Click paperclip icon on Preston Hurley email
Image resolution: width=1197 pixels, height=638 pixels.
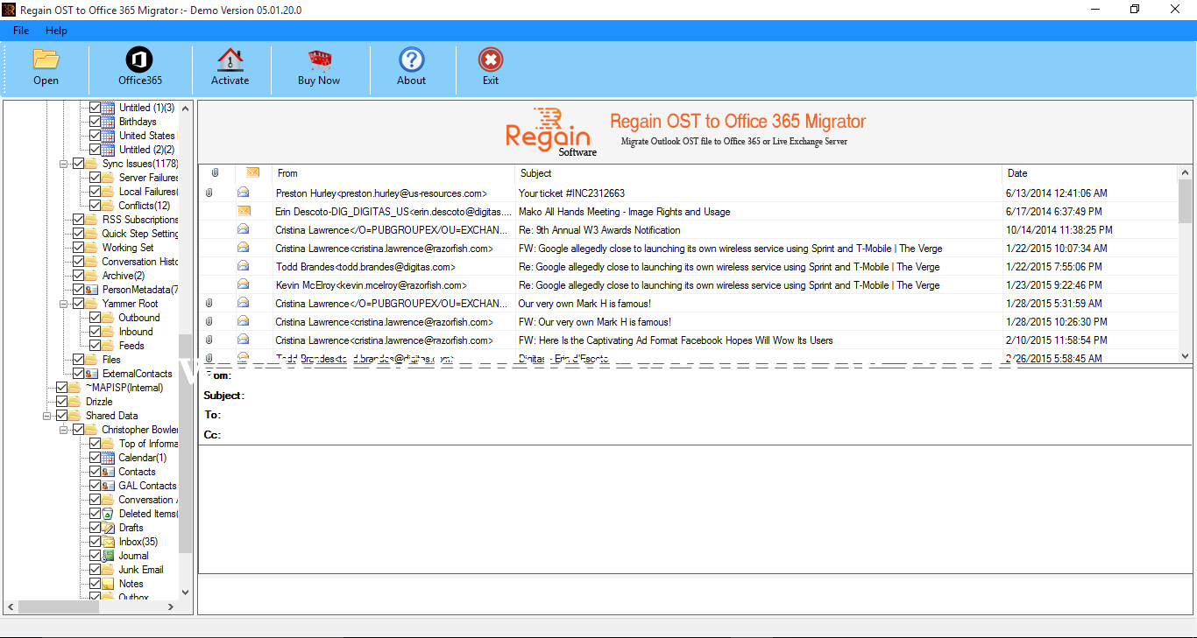tap(209, 193)
